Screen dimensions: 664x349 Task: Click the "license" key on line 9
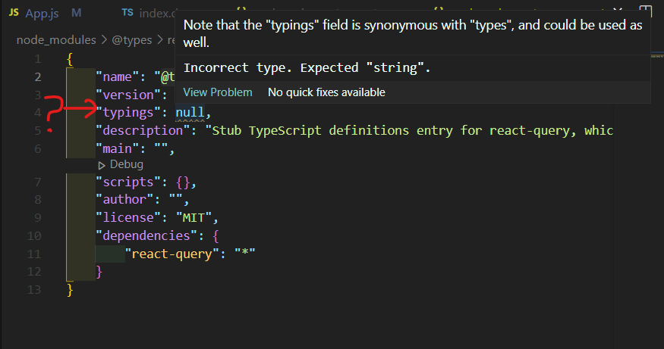pyautogui.click(x=128, y=217)
